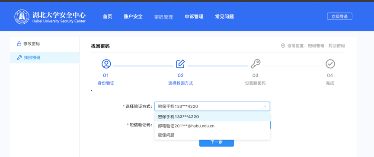Select 找回密码 in the sidebar
This screenshot has height=157, width=374.
click(45, 57)
